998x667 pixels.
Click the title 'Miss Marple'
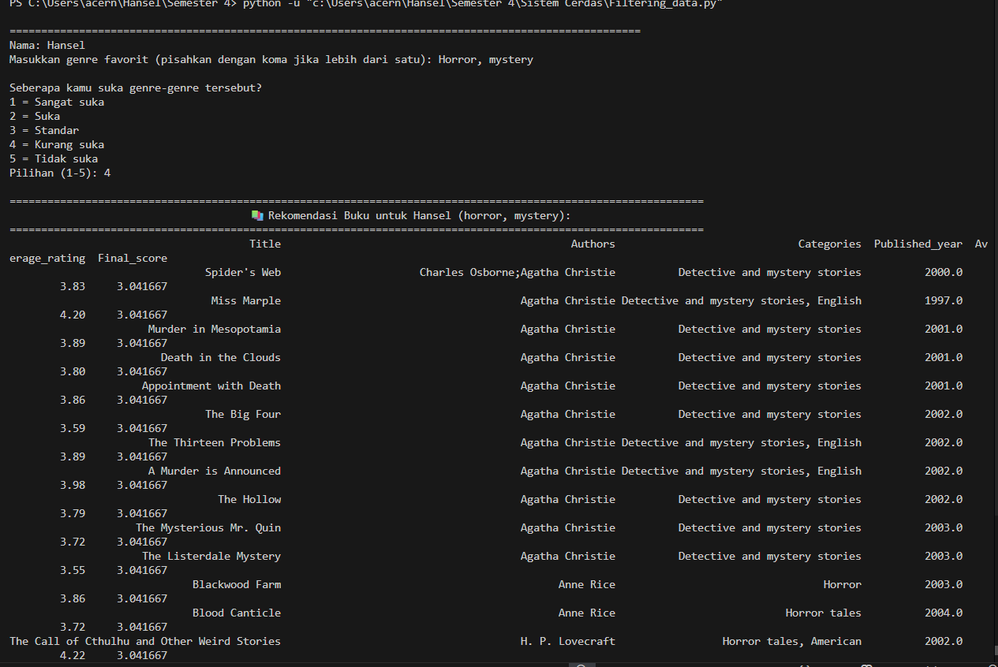[x=246, y=300]
